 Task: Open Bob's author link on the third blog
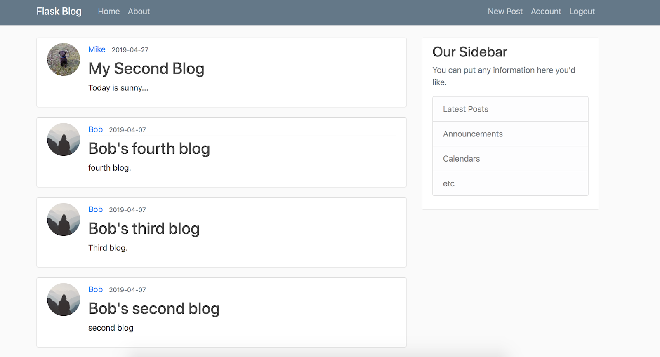point(95,209)
